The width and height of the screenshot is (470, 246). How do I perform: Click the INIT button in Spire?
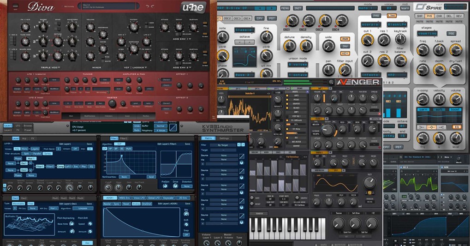(x=297, y=8)
